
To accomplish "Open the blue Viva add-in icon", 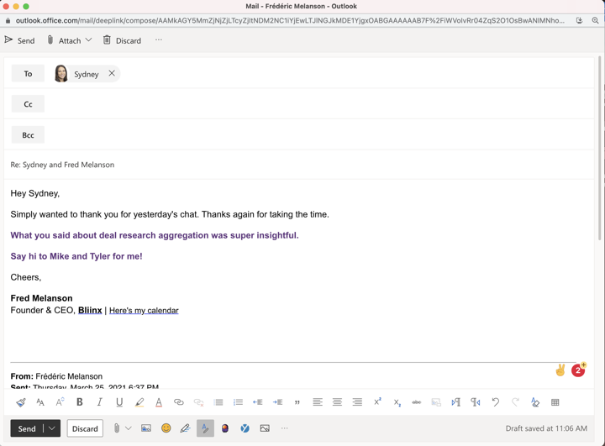I will (245, 428).
